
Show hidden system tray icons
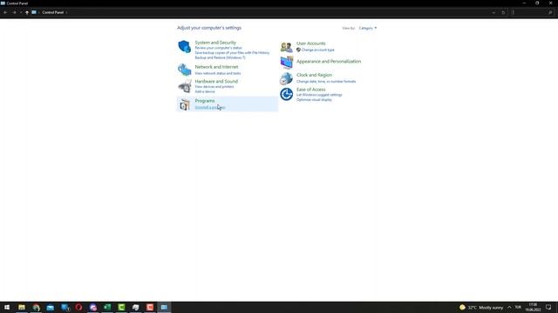(x=509, y=308)
